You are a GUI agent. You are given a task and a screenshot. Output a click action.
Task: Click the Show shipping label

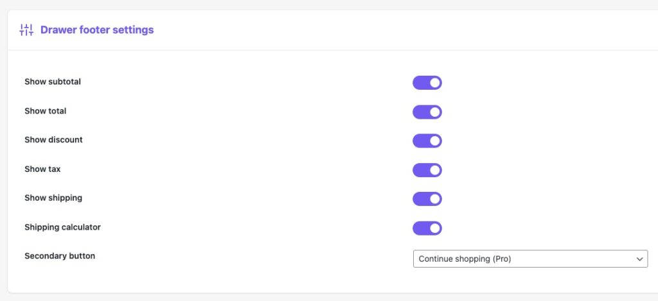point(53,198)
